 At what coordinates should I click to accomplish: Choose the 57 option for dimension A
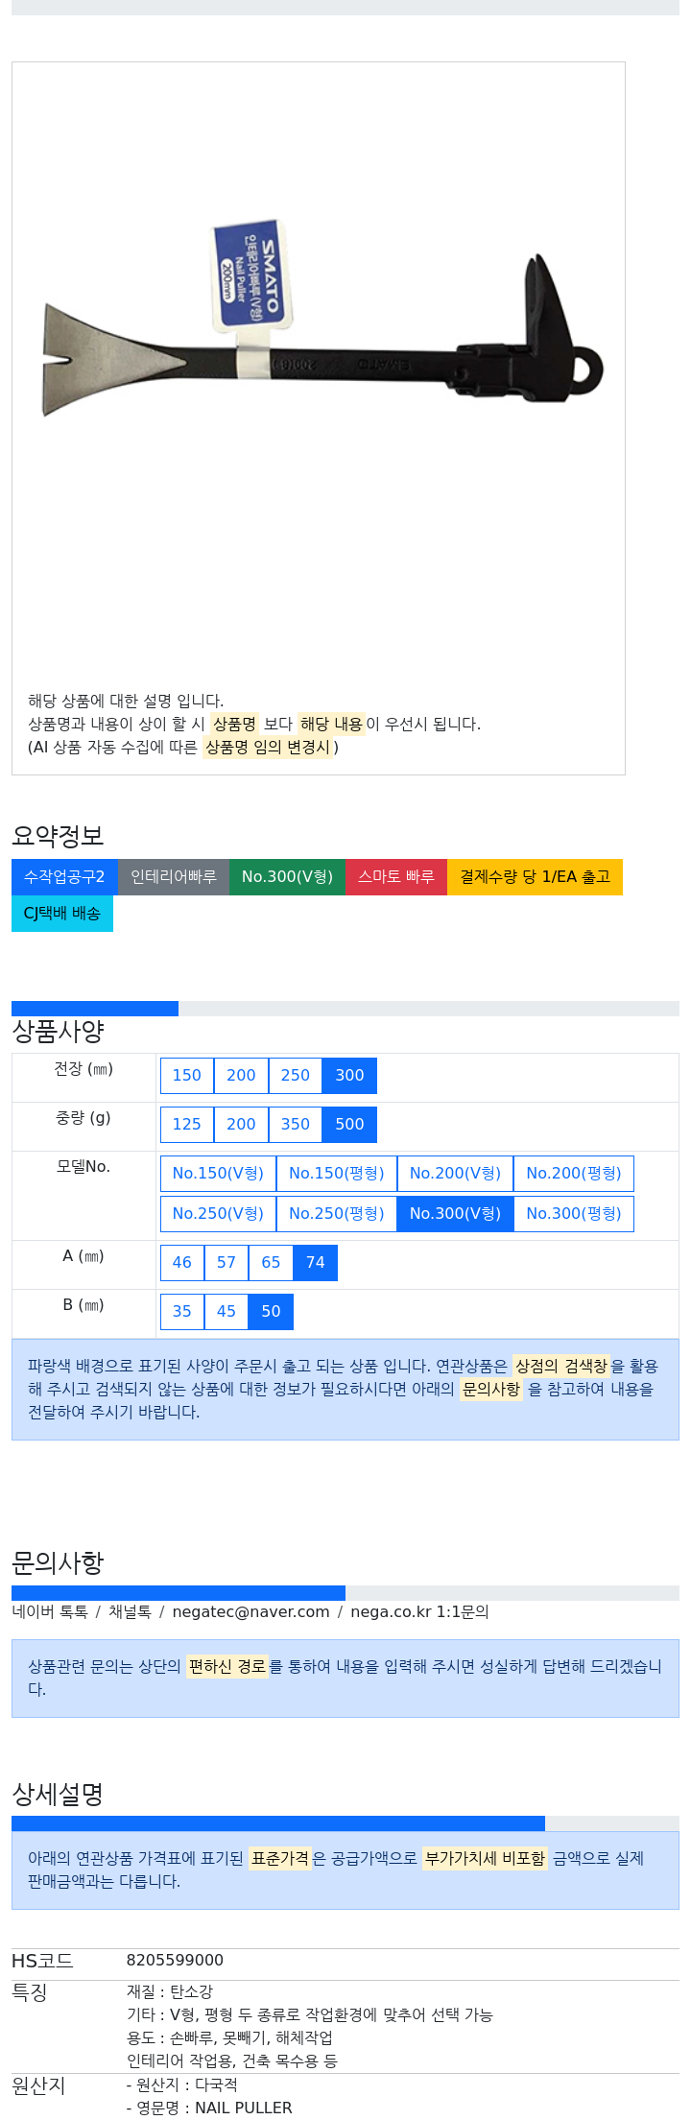coord(226,1262)
